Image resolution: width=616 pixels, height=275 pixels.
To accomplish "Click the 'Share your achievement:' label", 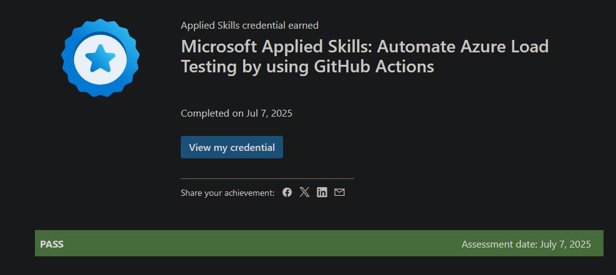I will click(228, 193).
